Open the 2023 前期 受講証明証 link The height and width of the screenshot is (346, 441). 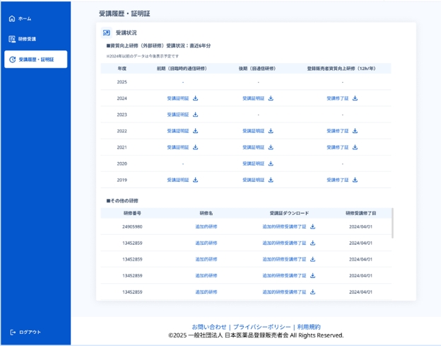coord(178,115)
